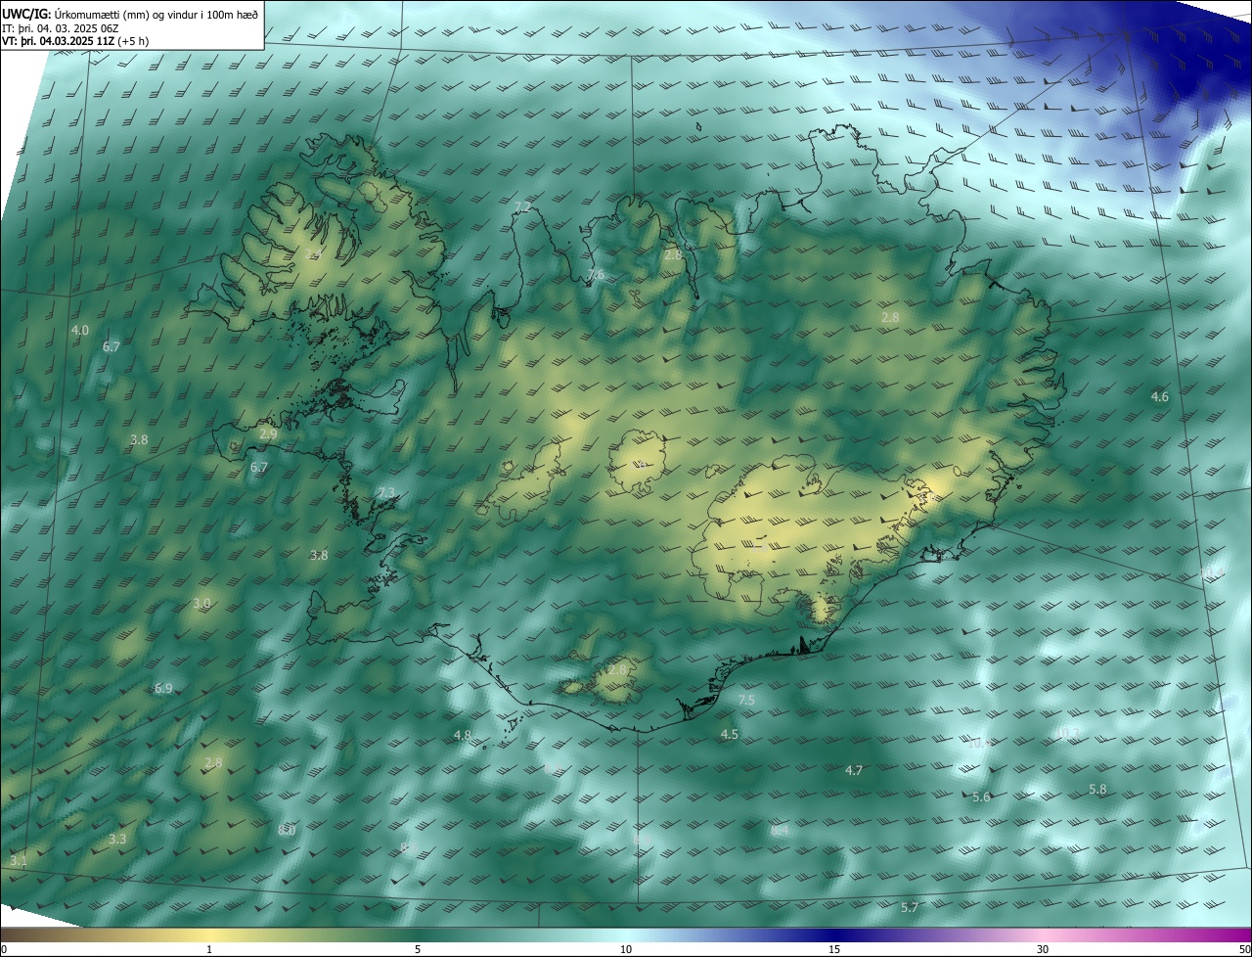Select the VT valid time line '11Z (+5 h)'

[75, 41]
